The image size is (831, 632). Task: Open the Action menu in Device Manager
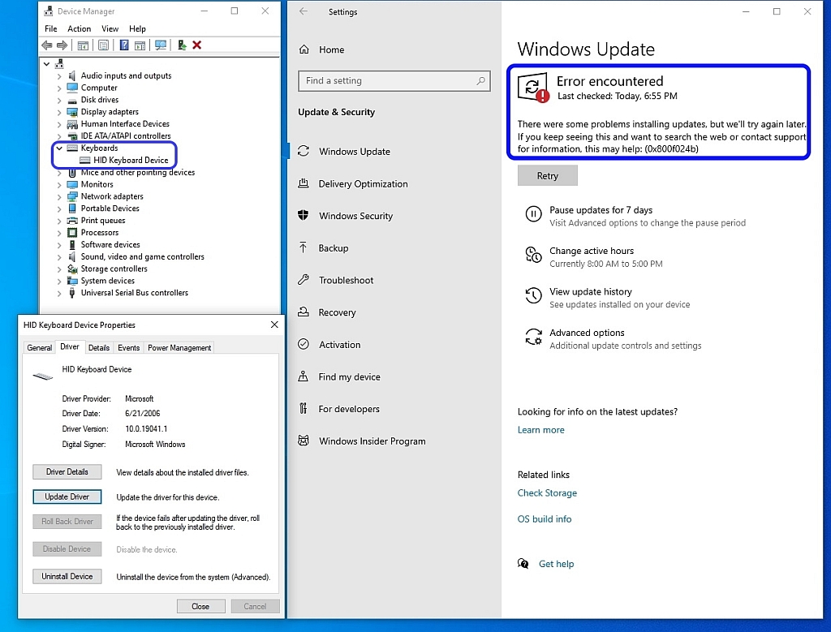click(79, 28)
